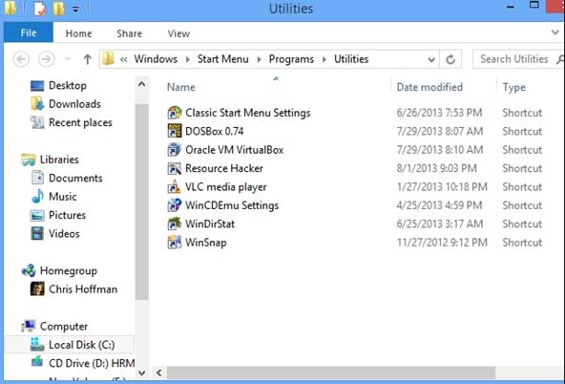Image resolution: width=565 pixels, height=384 pixels.
Task: Click the WinSnap shortcut icon
Action: point(175,243)
